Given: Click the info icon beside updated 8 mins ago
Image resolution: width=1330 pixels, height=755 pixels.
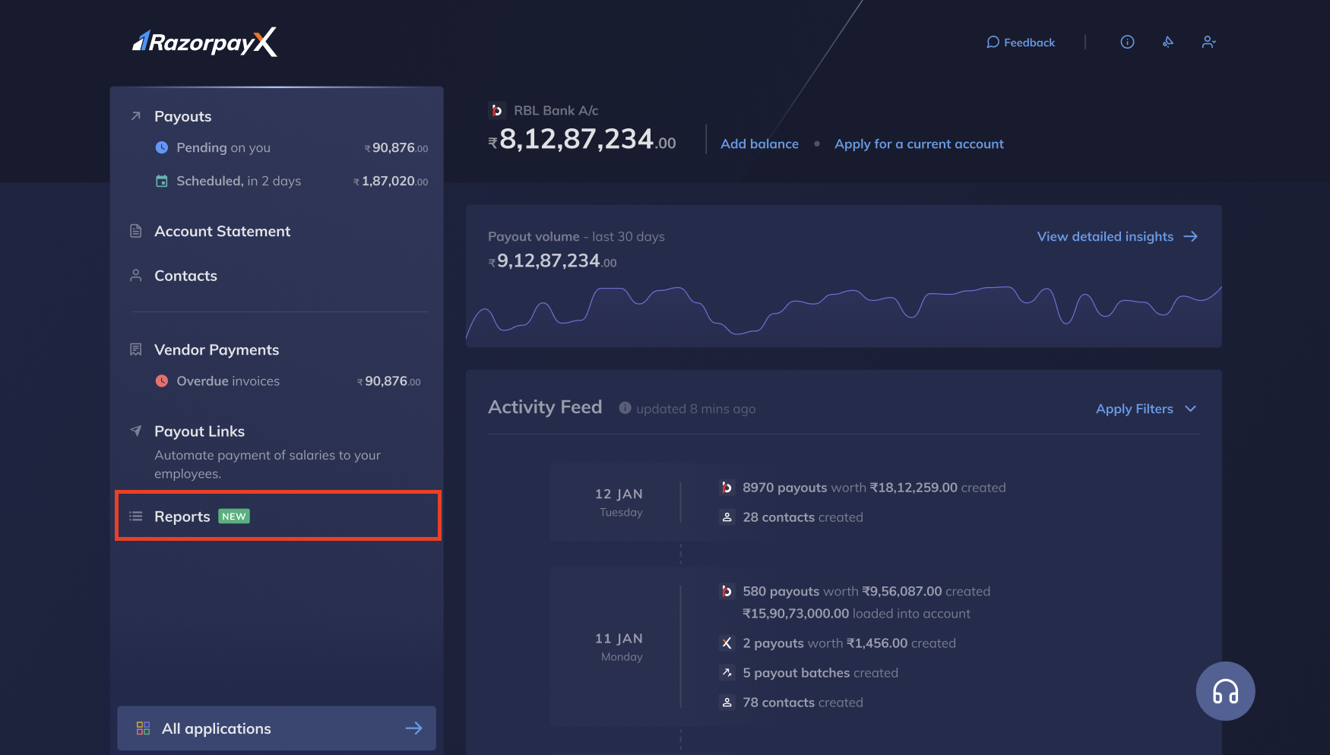Looking at the screenshot, I should coord(625,408).
